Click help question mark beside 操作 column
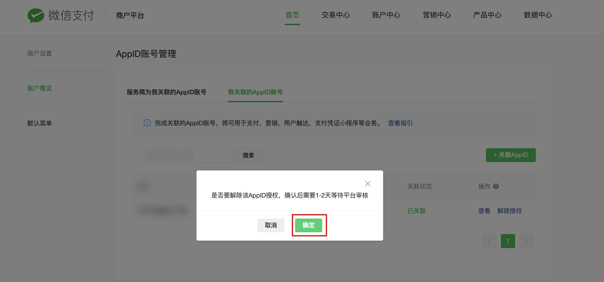604x282 pixels. (x=496, y=186)
